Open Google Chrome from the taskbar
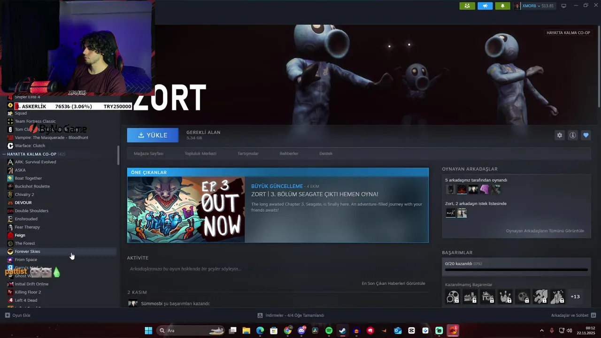Screen dimensions: 601x338 [x=287, y=330]
